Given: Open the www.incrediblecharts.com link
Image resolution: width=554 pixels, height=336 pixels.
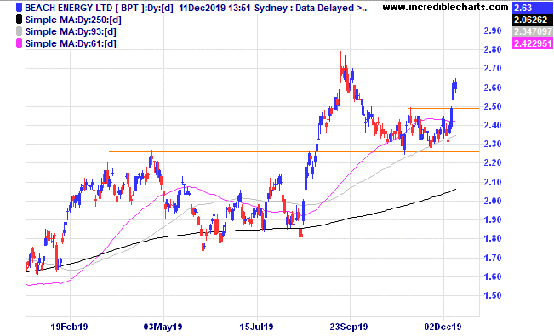Looking at the screenshot, I should pyautogui.click(x=445, y=7).
